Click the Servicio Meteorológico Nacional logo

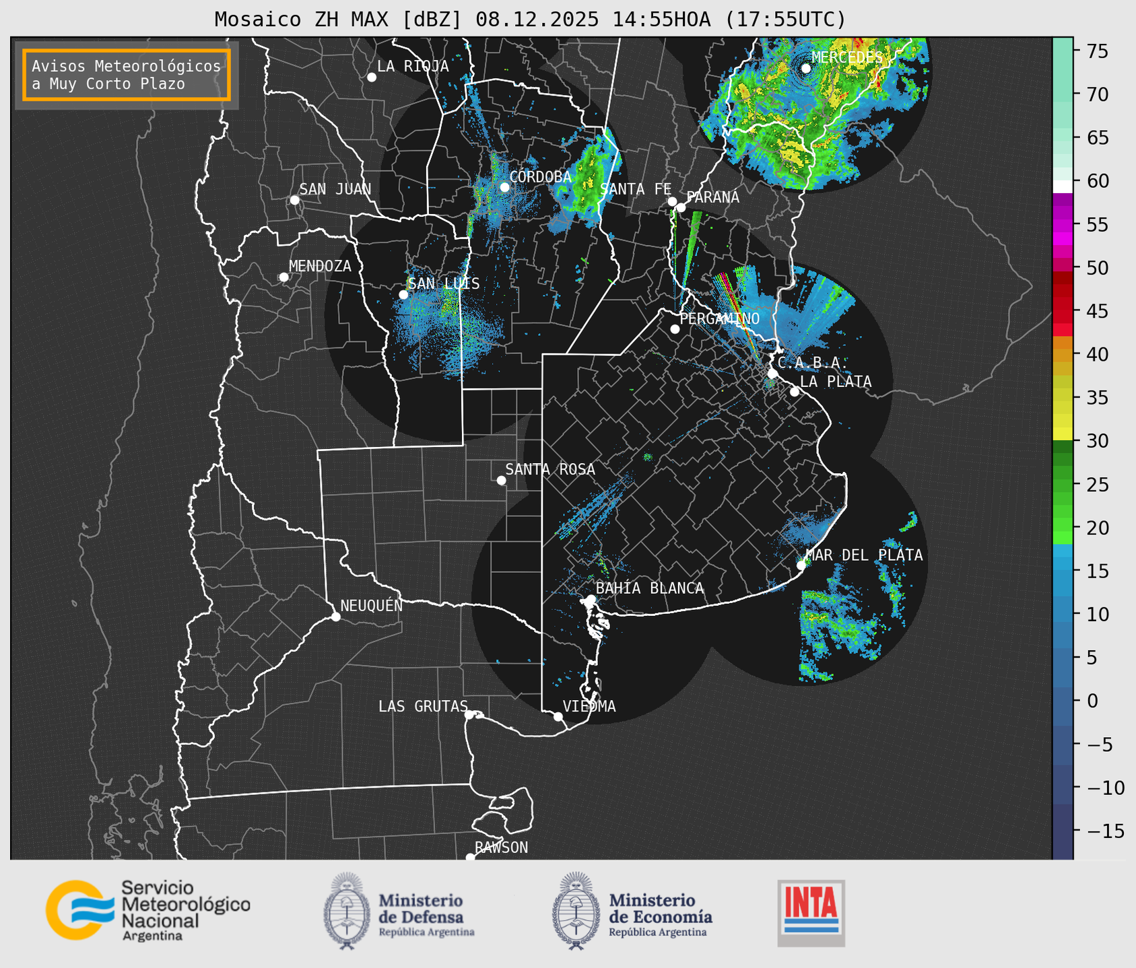pos(147,910)
